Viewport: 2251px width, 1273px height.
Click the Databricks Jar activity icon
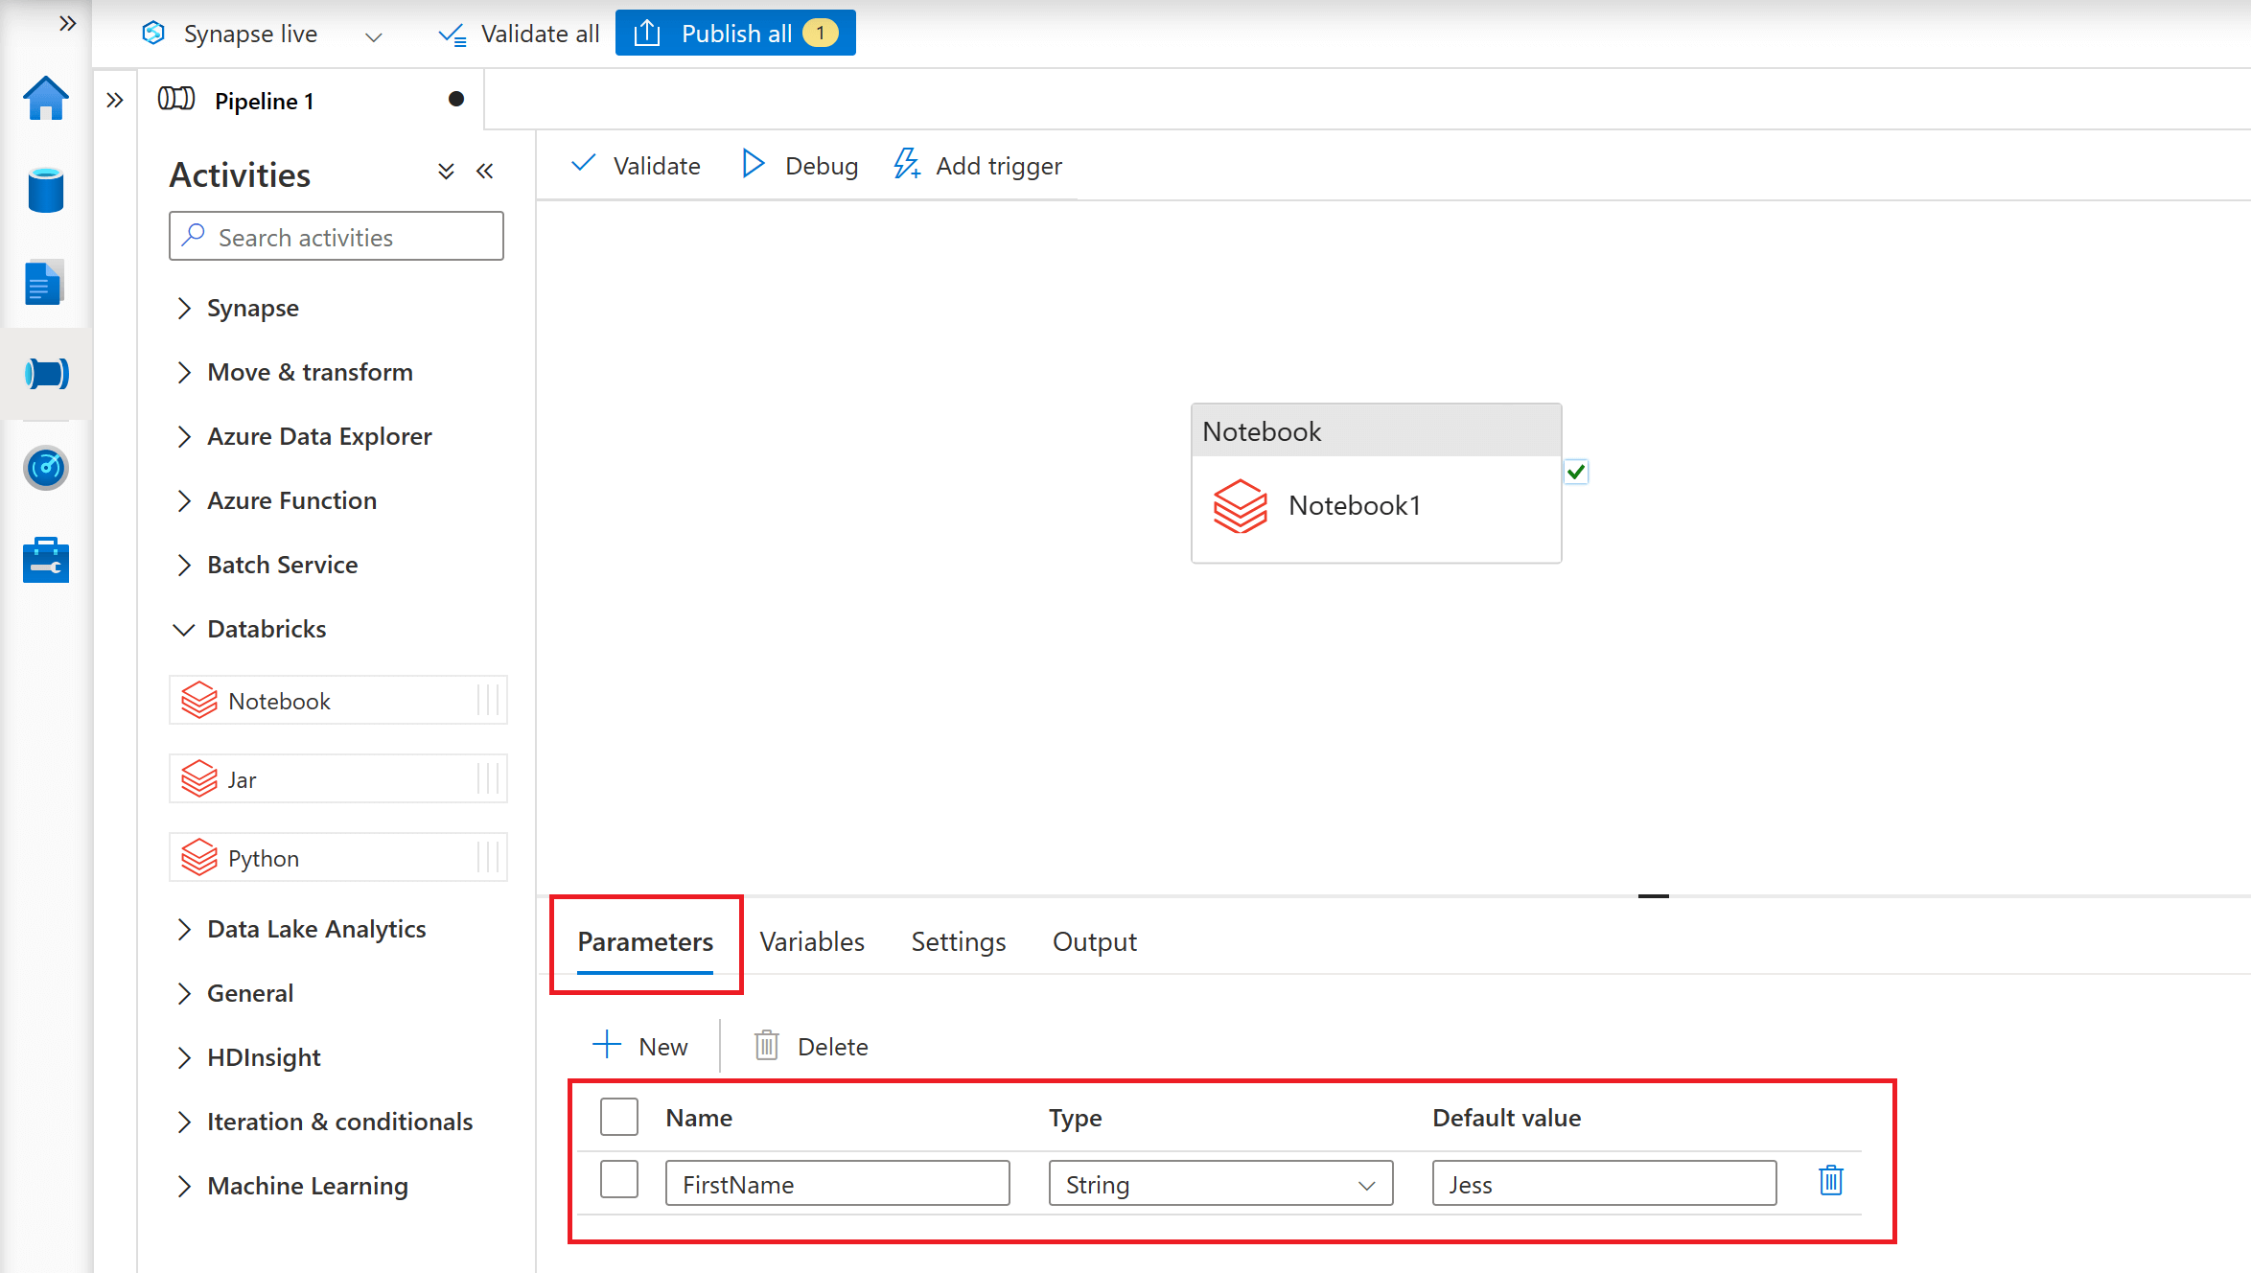(199, 779)
